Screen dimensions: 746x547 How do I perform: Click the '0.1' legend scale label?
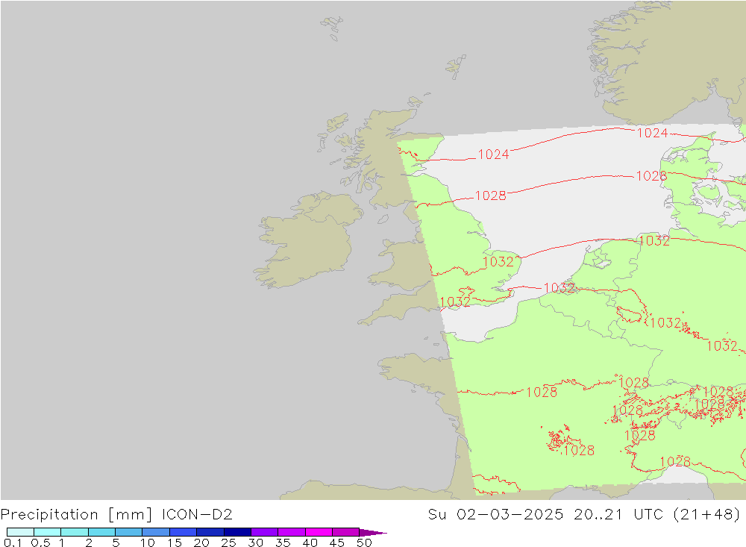pos(13,543)
